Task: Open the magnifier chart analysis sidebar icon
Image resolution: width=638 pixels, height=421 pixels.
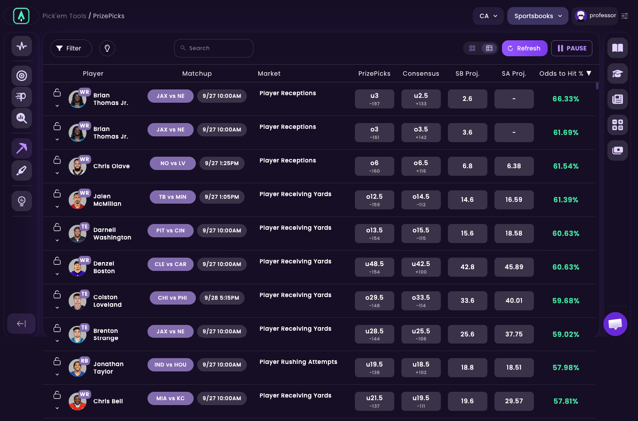Action: [22, 118]
